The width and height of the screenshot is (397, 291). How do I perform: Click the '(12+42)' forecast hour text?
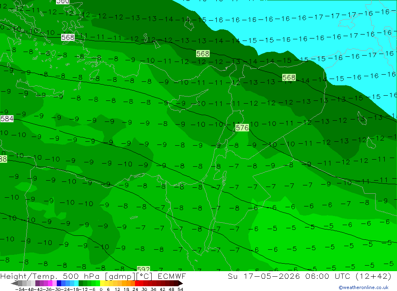(x=374, y=276)
